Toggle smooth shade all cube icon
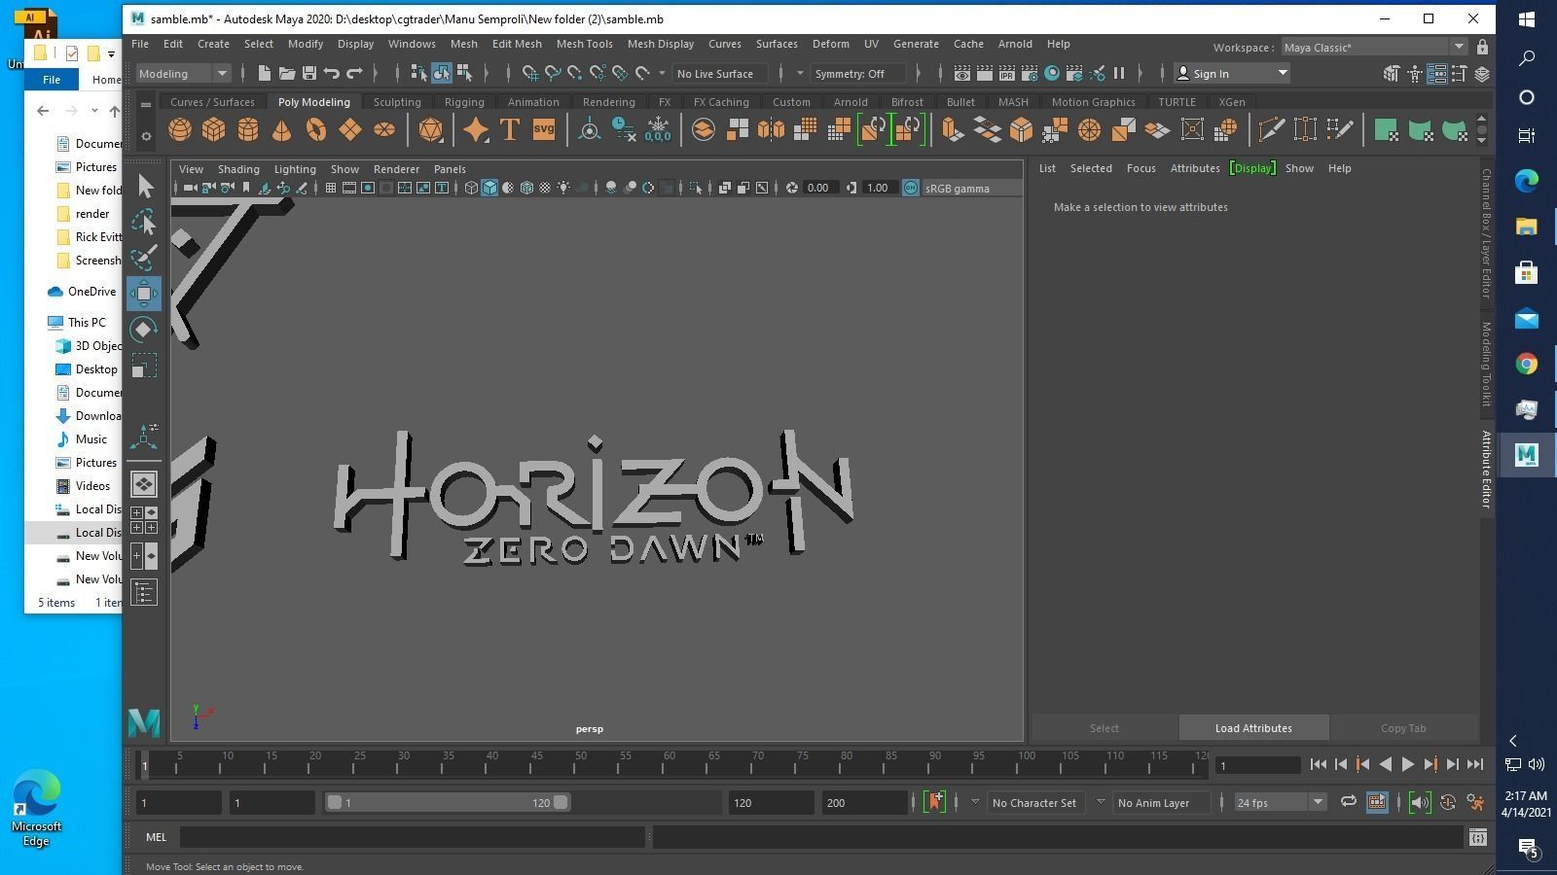Screen dimensions: 1557x875 (x=489, y=188)
